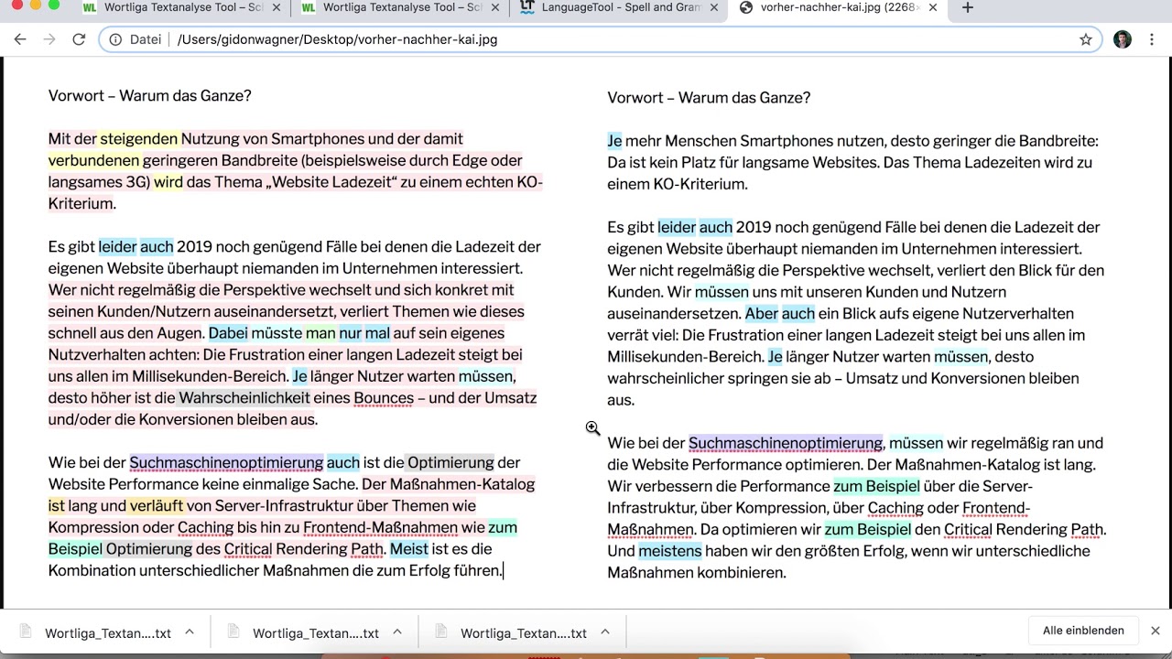Close the vorher-nachher-kai.jpg tab

(932, 7)
